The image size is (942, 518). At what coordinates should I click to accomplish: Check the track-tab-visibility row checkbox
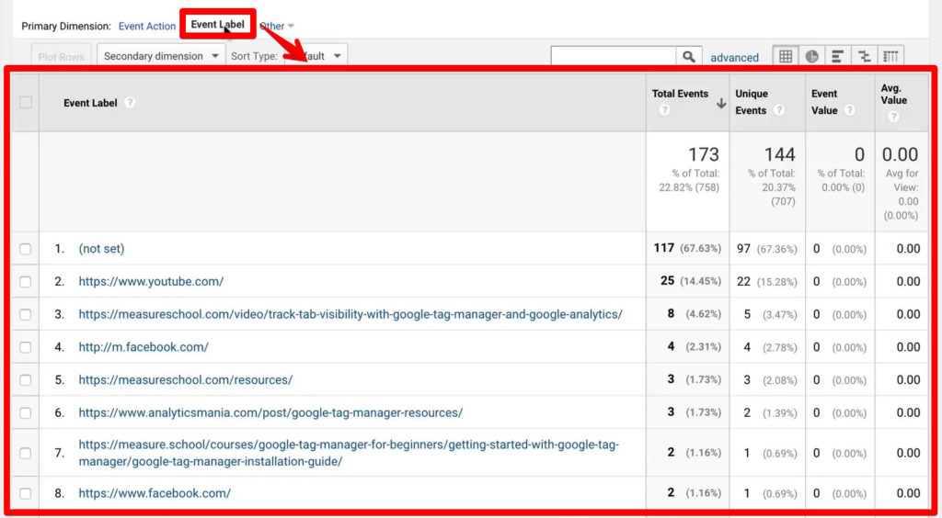[25, 315]
